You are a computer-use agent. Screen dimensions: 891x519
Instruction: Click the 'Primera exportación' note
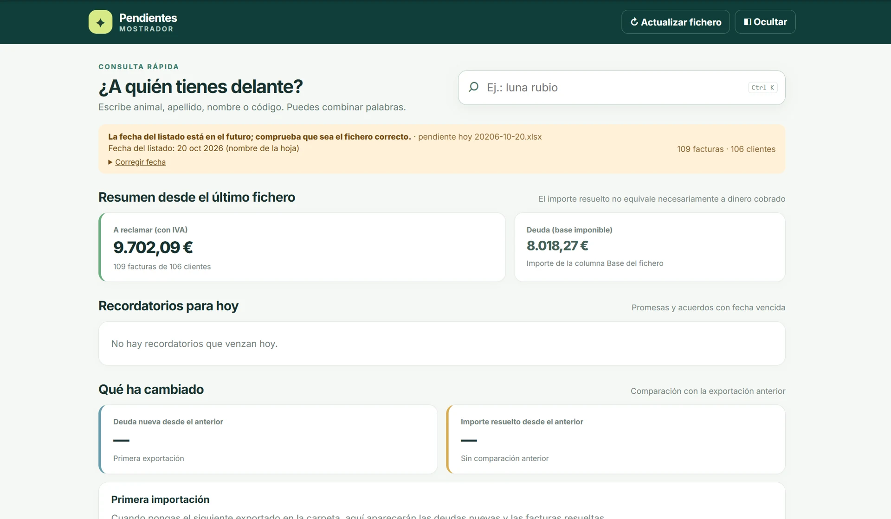[148, 458]
